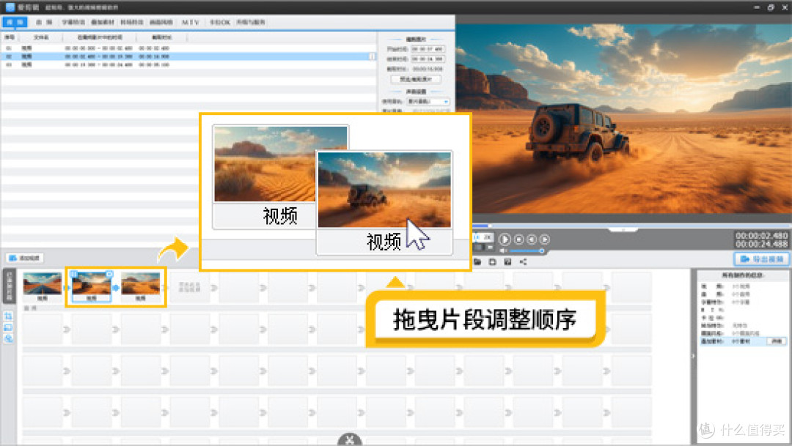Click the crop icon in left sidebar

coord(9,316)
